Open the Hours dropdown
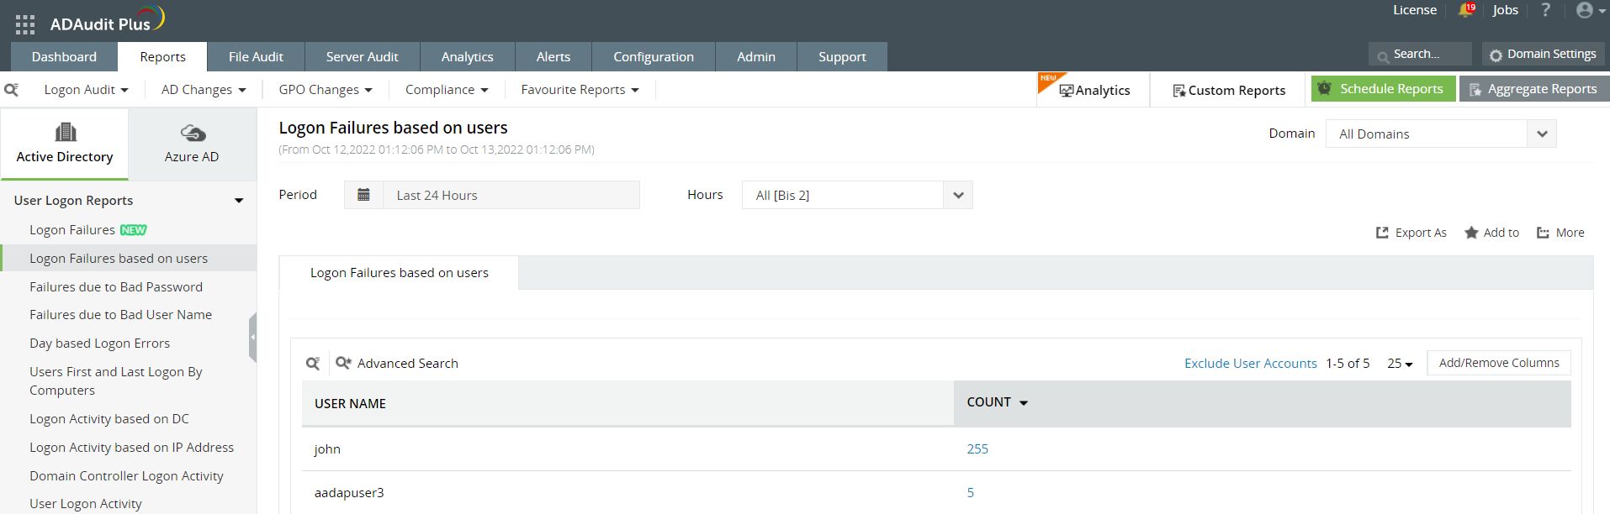This screenshot has width=1610, height=514. [958, 195]
